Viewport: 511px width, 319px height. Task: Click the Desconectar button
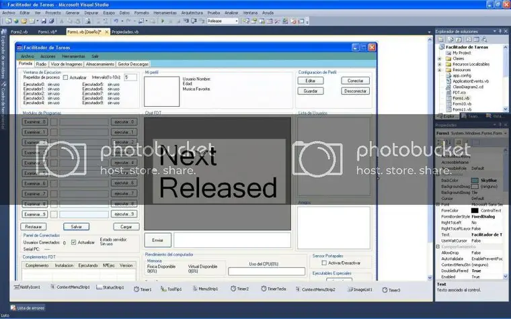pos(355,91)
